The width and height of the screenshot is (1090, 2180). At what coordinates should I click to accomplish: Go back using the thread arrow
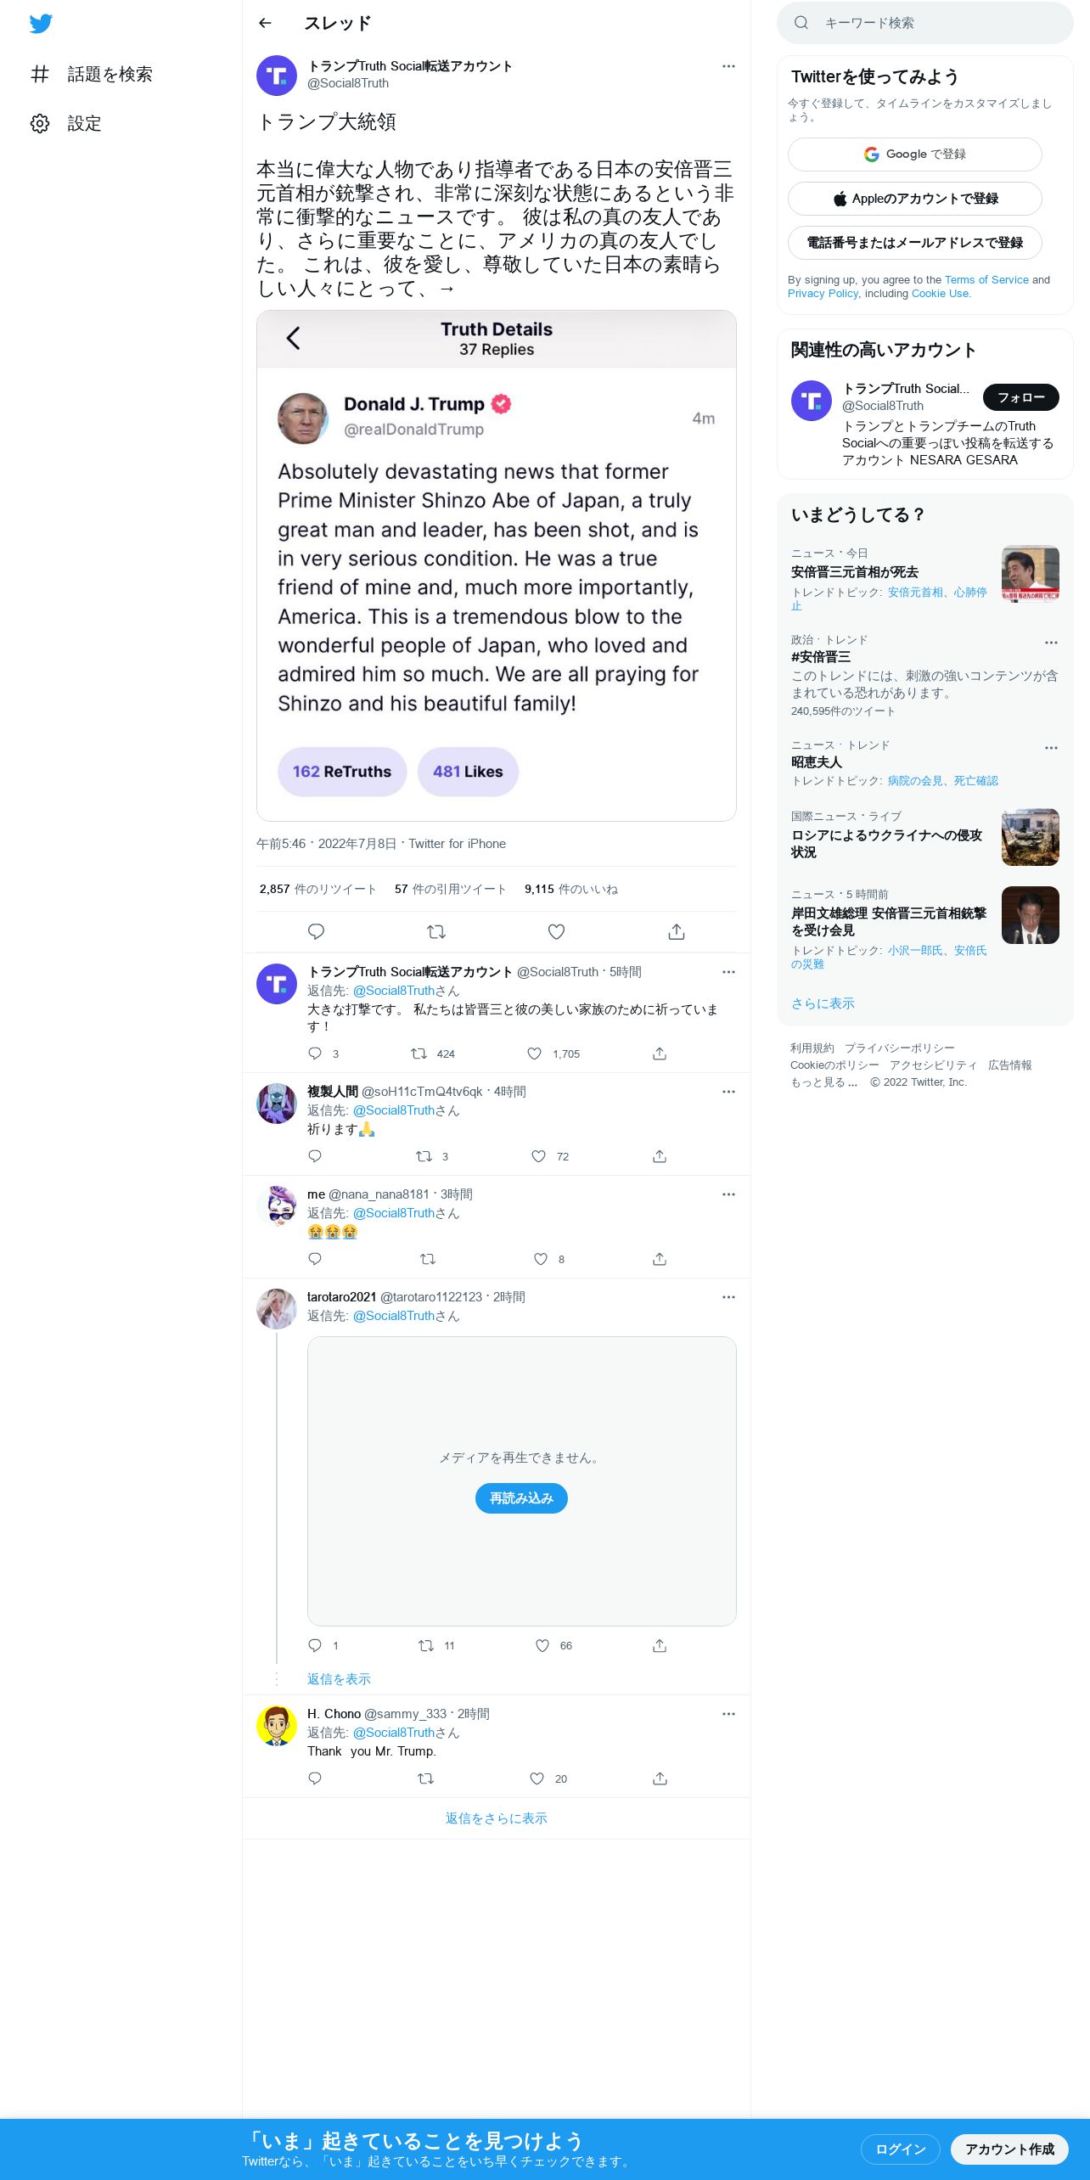coord(265,23)
